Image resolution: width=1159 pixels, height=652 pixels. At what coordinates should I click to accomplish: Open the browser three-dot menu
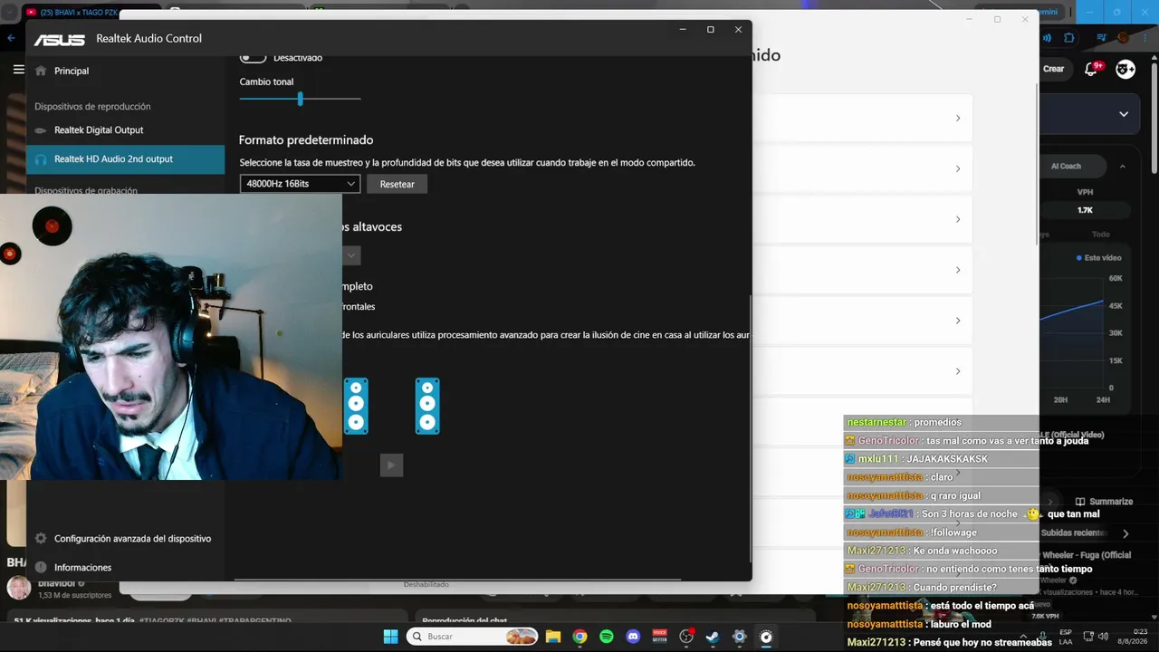(1145, 38)
